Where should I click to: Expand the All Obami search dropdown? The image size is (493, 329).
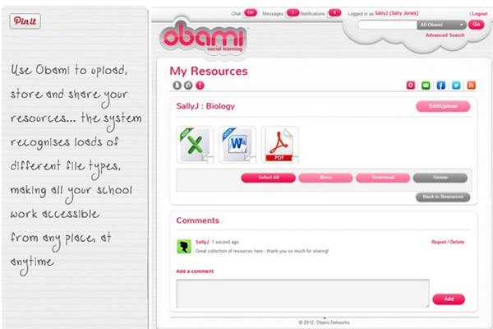(x=442, y=25)
